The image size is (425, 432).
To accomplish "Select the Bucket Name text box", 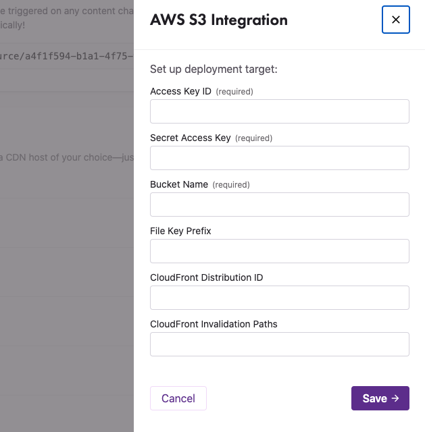I will tap(279, 205).
